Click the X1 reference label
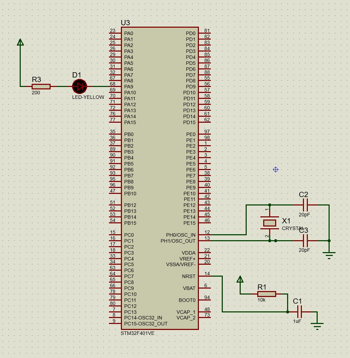The height and width of the screenshot is (358, 350). tap(286, 221)
